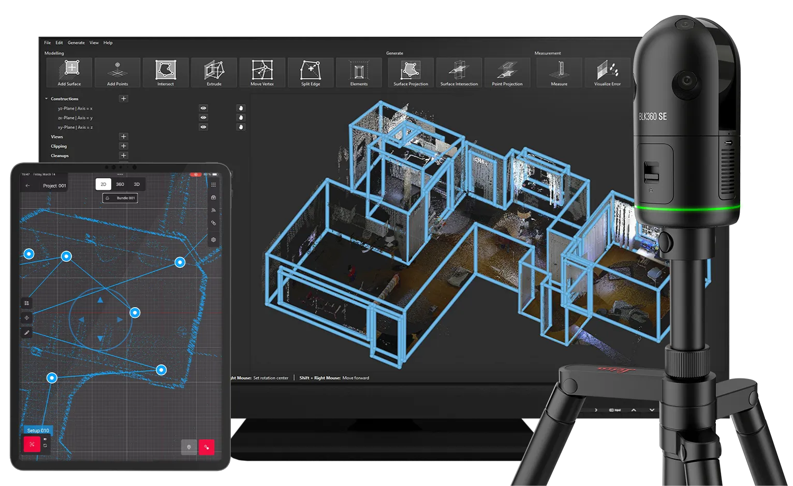Image resolution: width=793 pixels, height=486 pixels.
Task: Choose the Move Vertex tool
Action: click(x=262, y=72)
